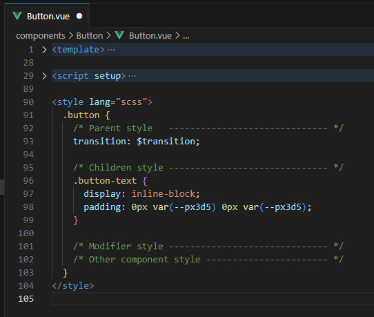Image resolution: width=374 pixels, height=317 pixels.
Task: Place cursor on empty line 105
Action: (x=213, y=299)
